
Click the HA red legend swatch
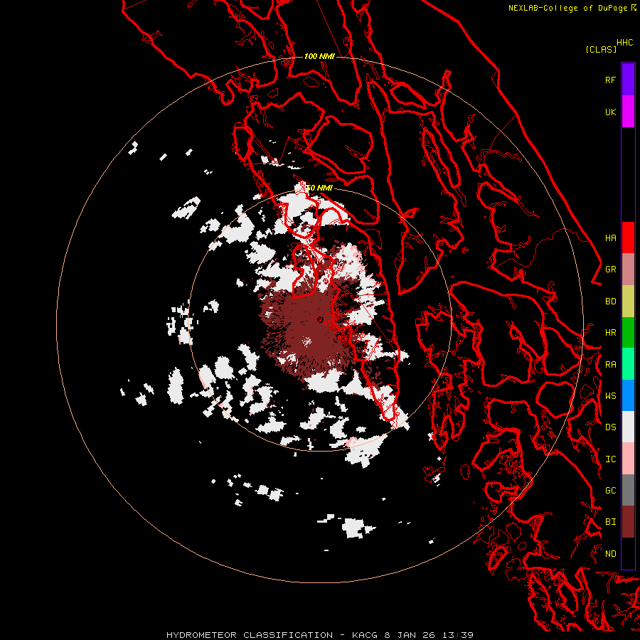pos(628,238)
